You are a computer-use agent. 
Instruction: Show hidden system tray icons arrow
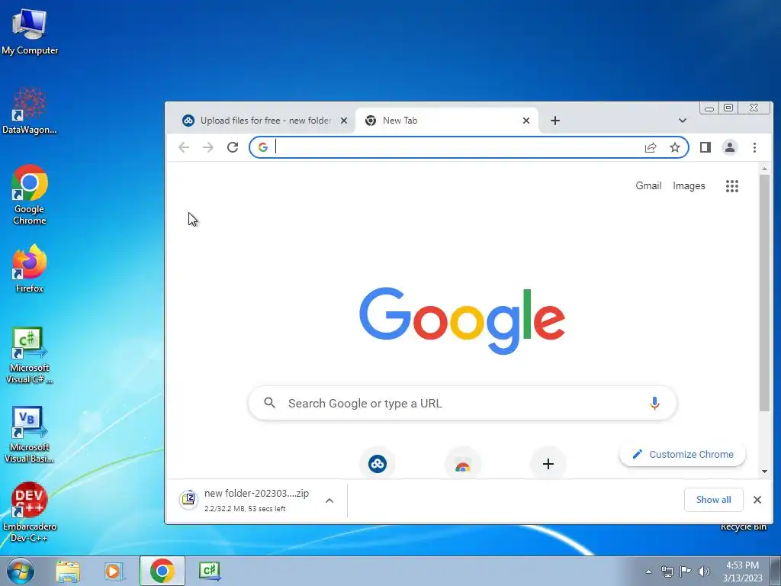(x=648, y=572)
